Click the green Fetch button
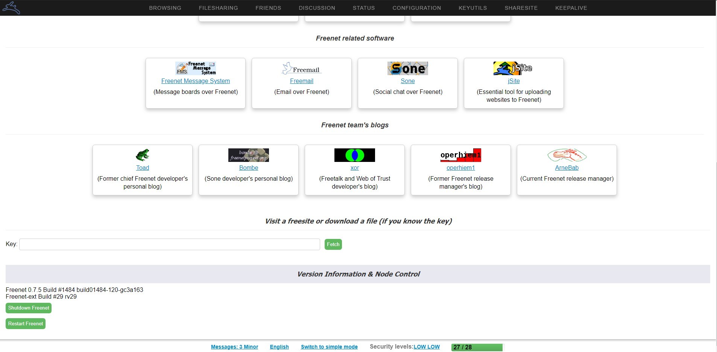This screenshot has height=352, width=717. tap(333, 244)
